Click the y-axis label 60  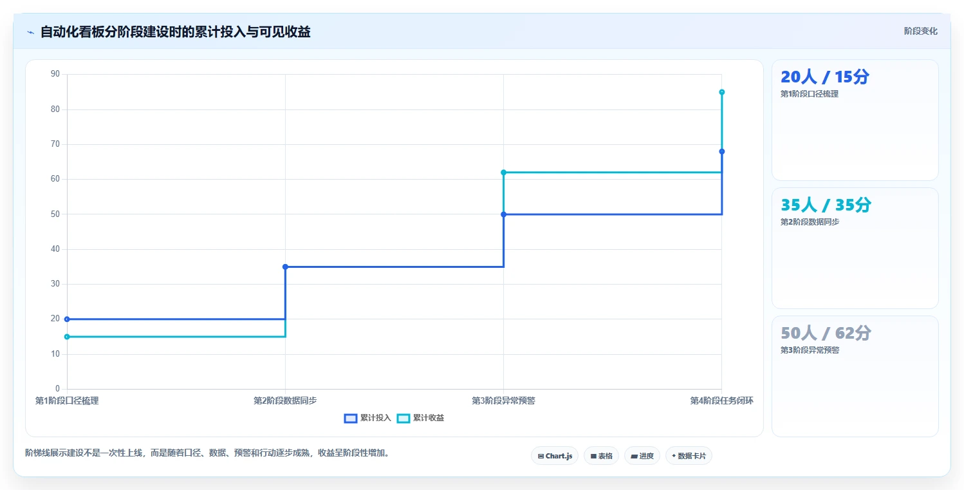coord(55,179)
